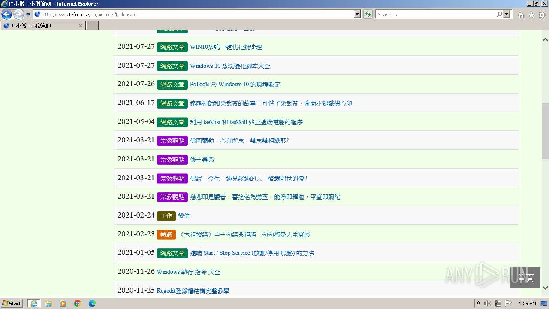This screenshot has height=309, width=549.
Task: Open 慈悲即是觀音 article link
Action: 265,197
